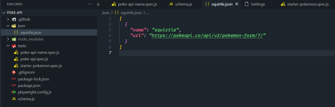Collapse the json folder chevron
335x107 pixels.
click(x=8, y=26)
